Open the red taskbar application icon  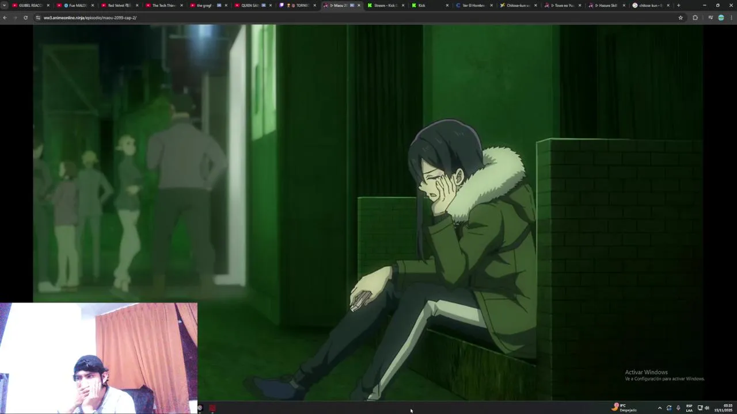click(212, 408)
